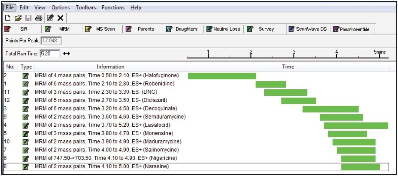This screenshot has width=398, height=176.
Task: Click the Total Run Time field
Action: tap(50, 54)
